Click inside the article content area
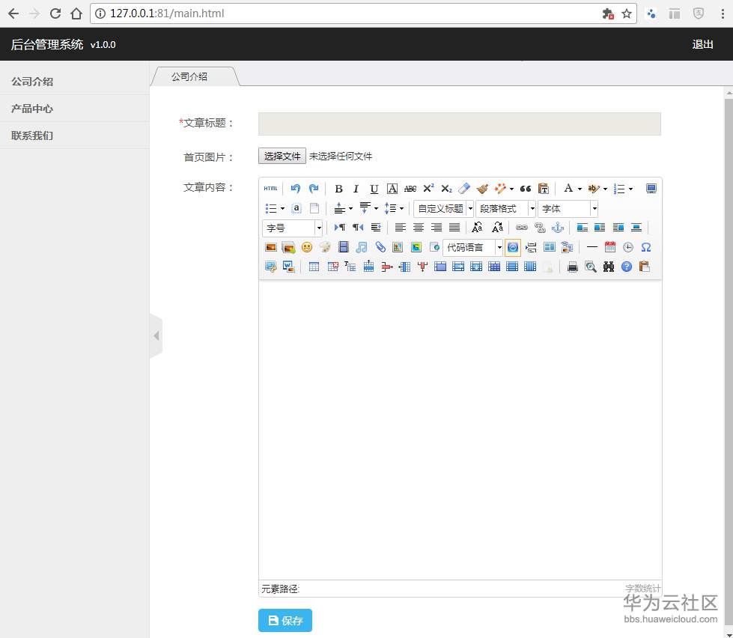This screenshot has height=638, width=733. 460,430
